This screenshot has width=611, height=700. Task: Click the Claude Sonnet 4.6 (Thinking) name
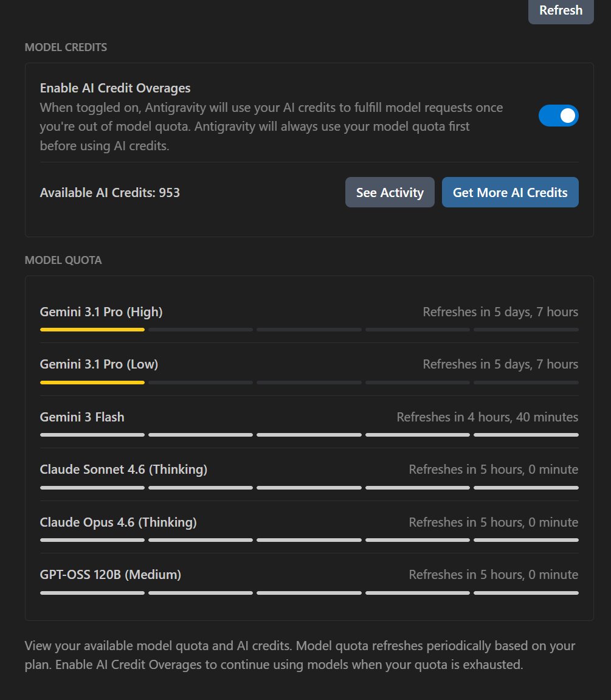pyautogui.click(x=123, y=470)
